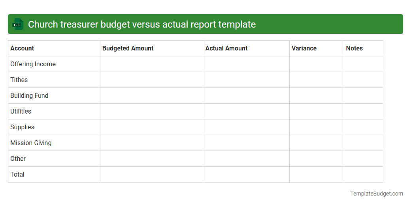
Task: Select Actual Amount cell for Offering Income
Action: click(x=246, y=64)
